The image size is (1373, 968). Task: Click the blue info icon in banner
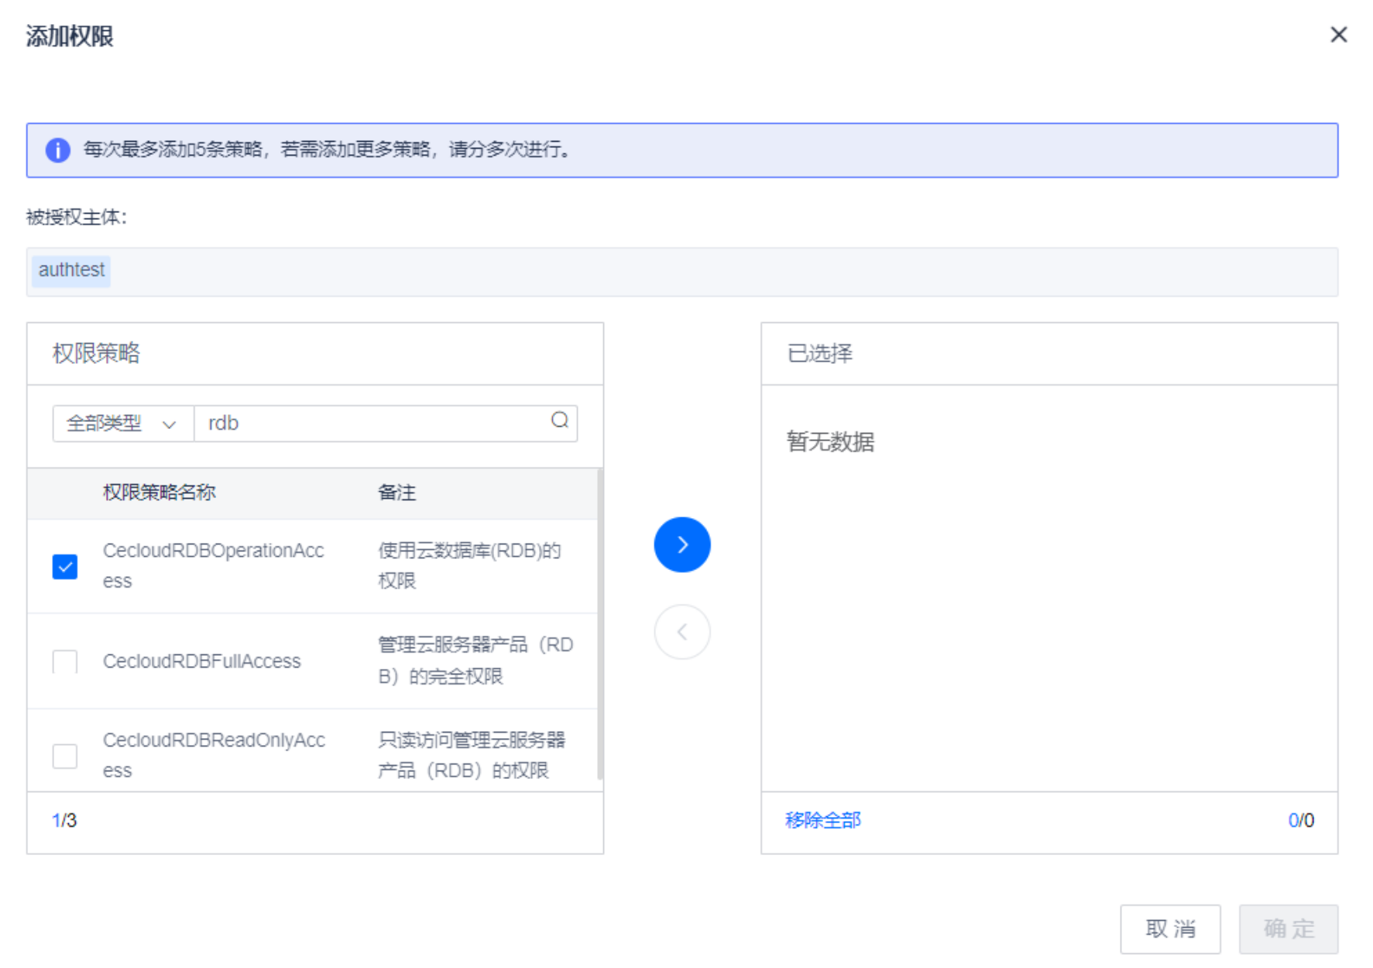(58, 149)
